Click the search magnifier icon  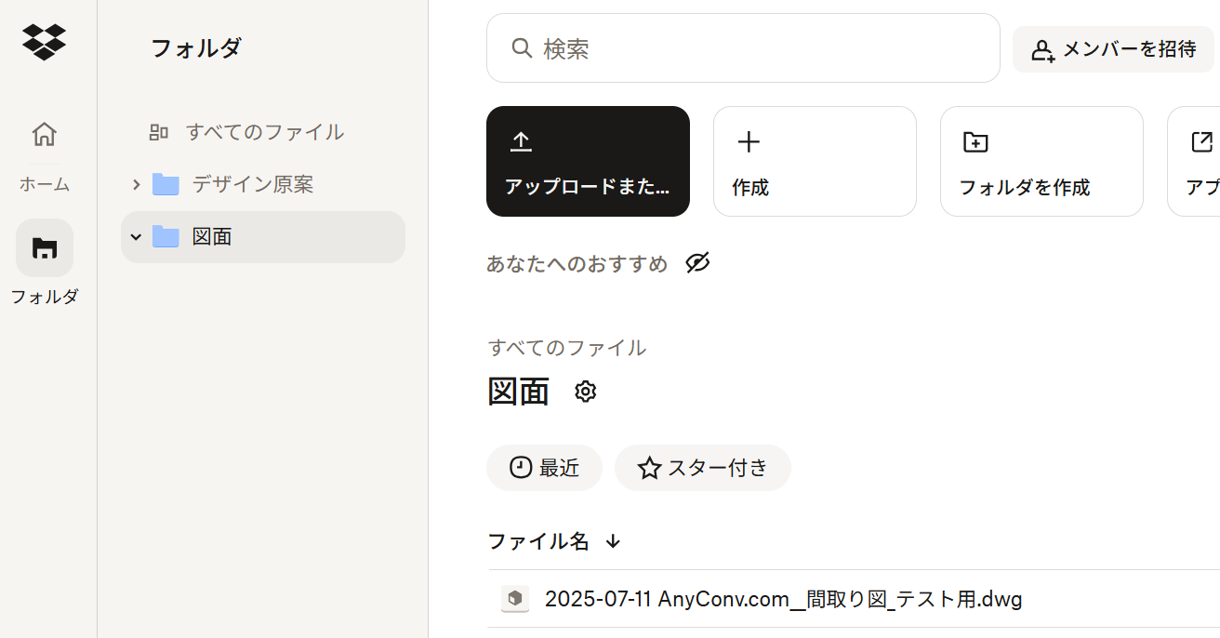click(x=523, y=48)
